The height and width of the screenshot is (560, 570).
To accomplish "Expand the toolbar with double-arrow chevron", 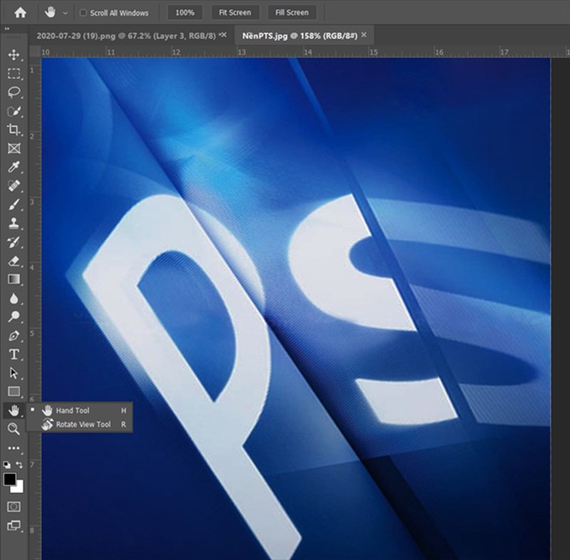I will (x=7, y=29).
